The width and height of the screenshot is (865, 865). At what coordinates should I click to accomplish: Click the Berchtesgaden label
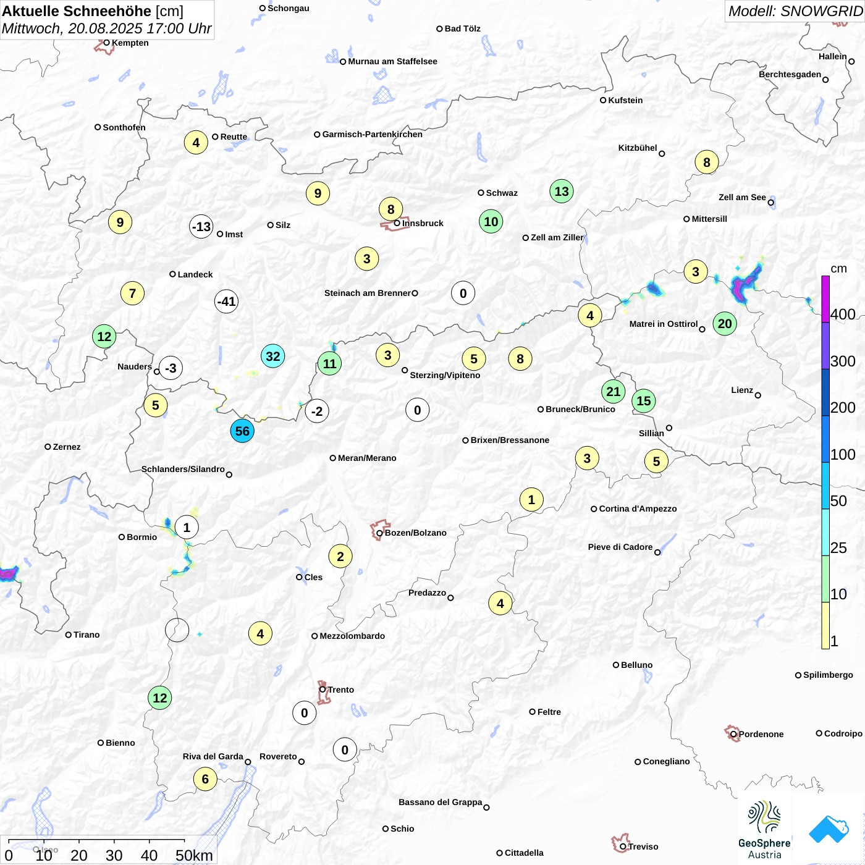790,74
